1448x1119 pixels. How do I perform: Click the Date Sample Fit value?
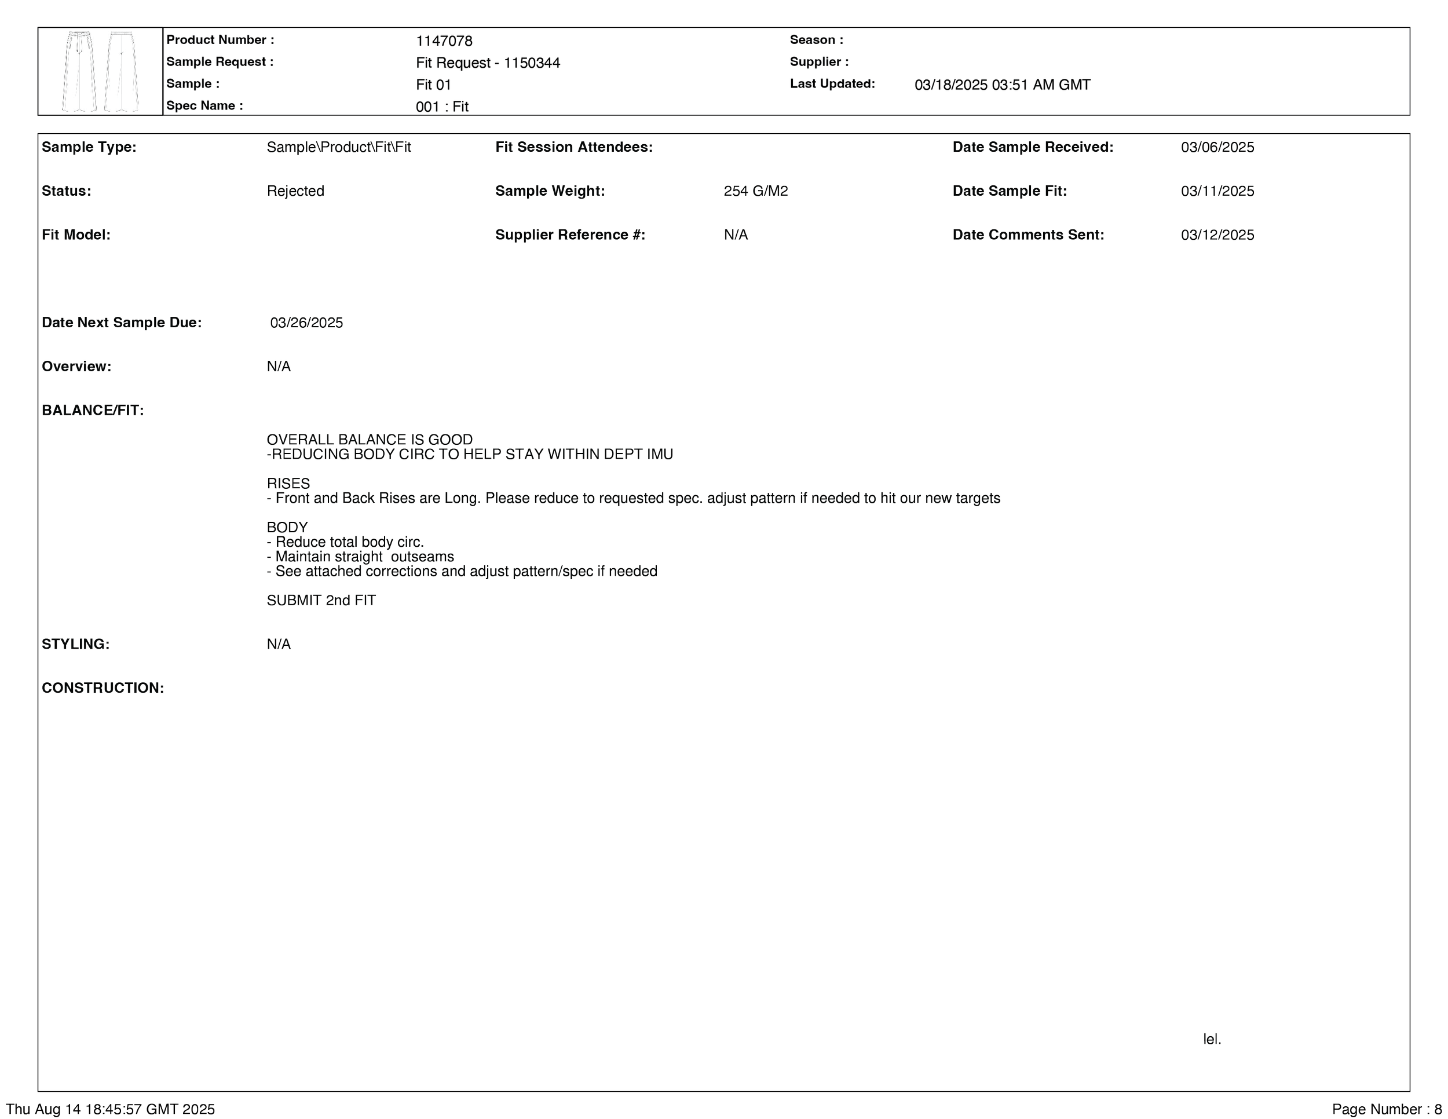coord(1217,191)
